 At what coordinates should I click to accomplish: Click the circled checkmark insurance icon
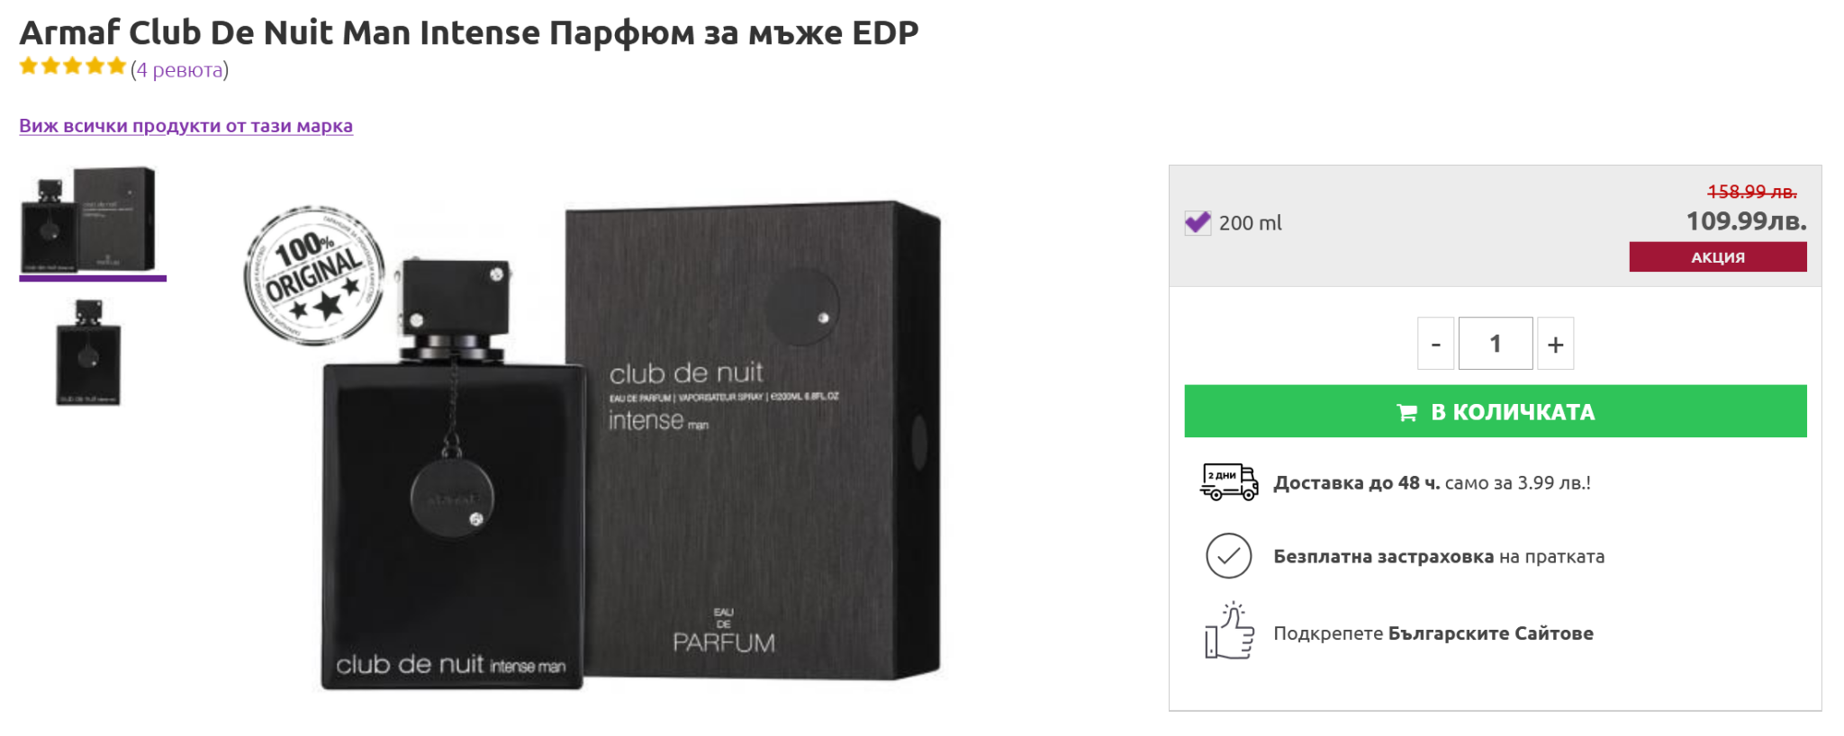pos(1228,556)
